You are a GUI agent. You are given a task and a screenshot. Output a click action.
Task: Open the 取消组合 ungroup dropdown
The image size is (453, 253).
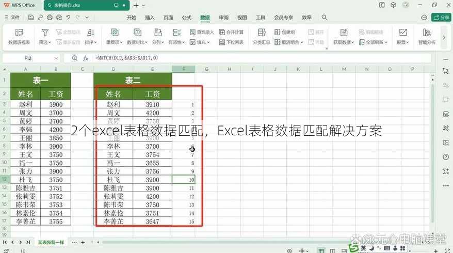[x=288, y=42]
